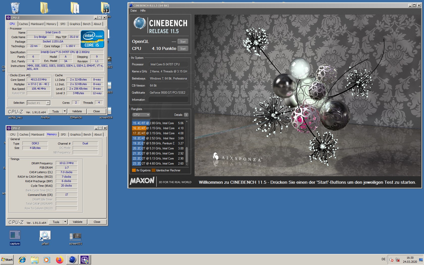
Task: Click the DRAM Frequency value 1012.3 MHz
Action: click(x=66, y=163)
